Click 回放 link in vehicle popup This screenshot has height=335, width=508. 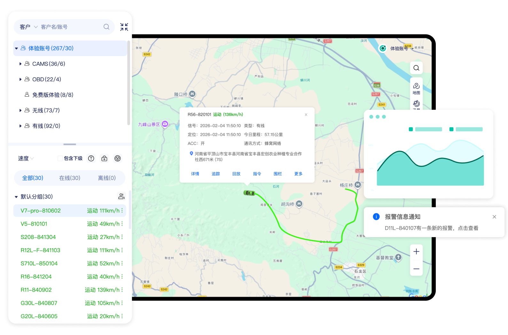236,174
